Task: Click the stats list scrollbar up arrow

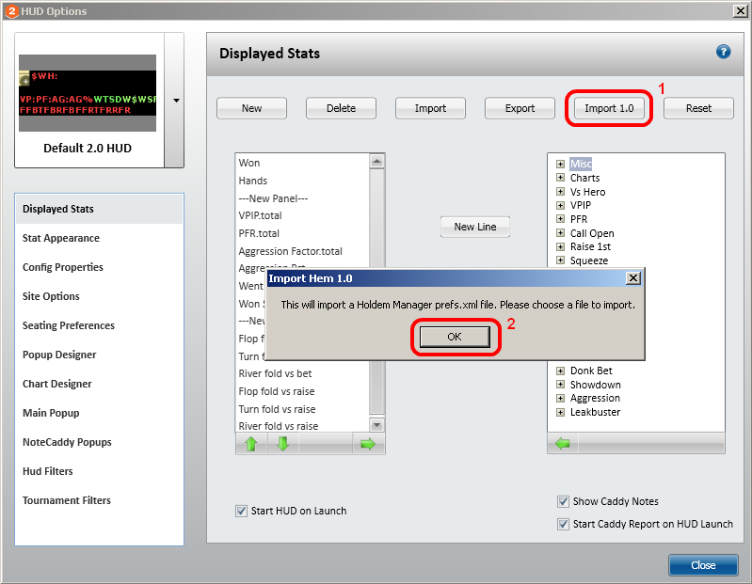Action: [x=377, y=162]
